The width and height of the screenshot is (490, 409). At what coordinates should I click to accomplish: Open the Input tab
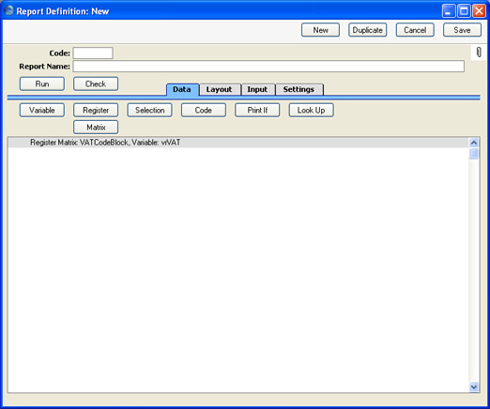[x=257, y=89]
